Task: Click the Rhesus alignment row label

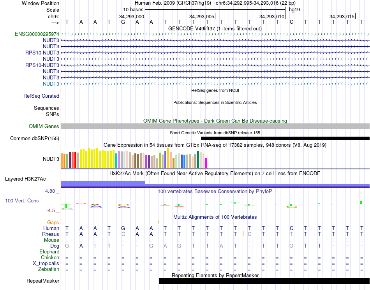Action: pyautogui.click(x=51, y=234)
